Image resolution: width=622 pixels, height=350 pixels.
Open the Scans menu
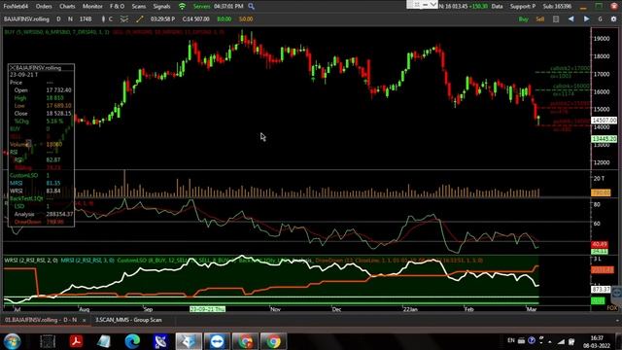point(138,7)
